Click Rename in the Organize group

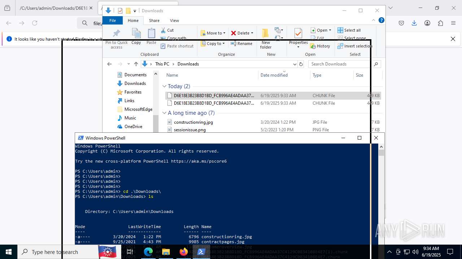[241, 44]
